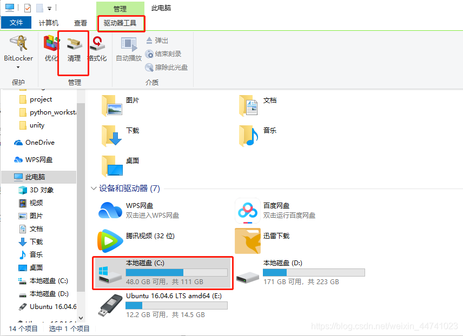Expand the BitLocker dropdown arrow

18,66
